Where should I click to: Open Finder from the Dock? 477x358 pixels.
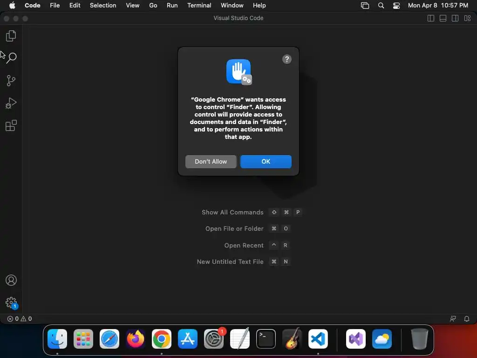coord(57,339)
